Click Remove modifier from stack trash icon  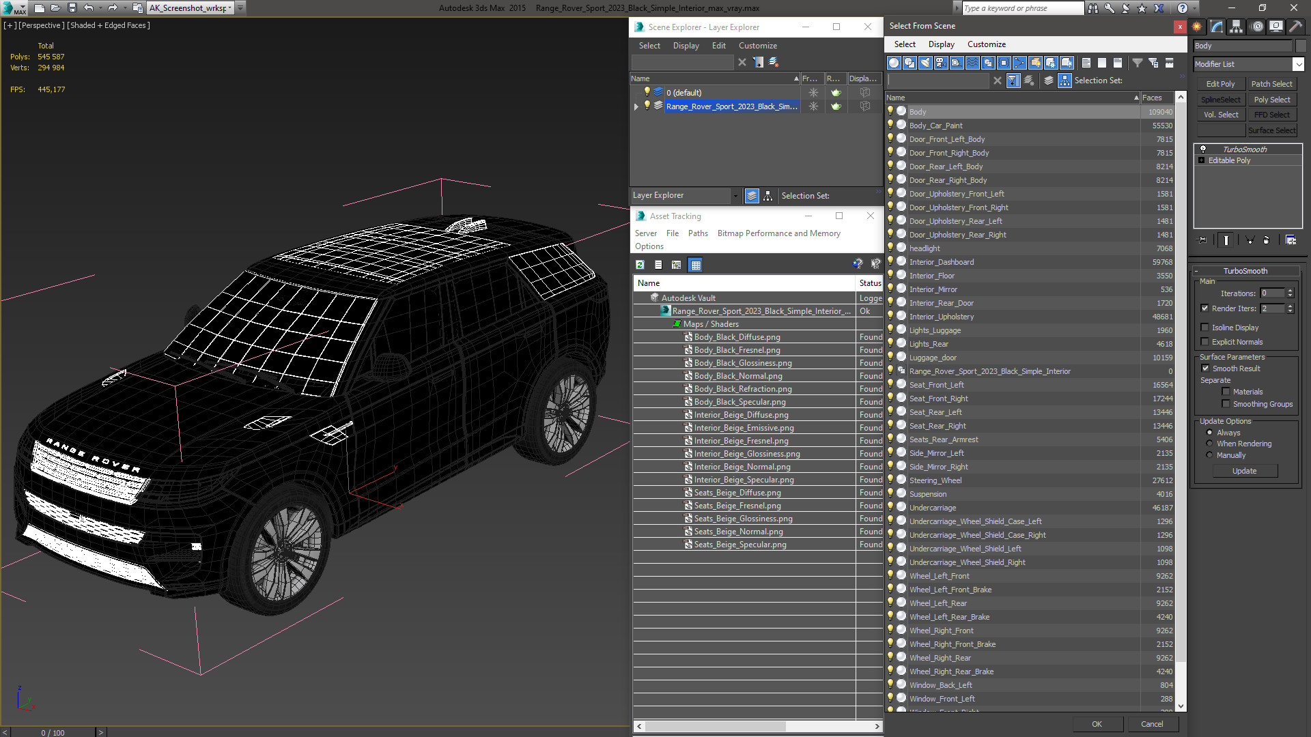pos(1267,240)
